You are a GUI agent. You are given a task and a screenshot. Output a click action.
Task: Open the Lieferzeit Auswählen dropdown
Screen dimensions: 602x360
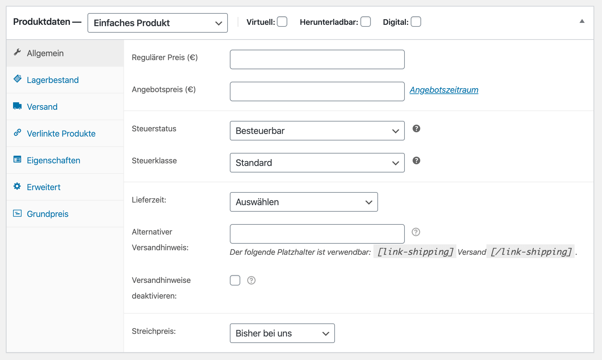coord(304,202)
